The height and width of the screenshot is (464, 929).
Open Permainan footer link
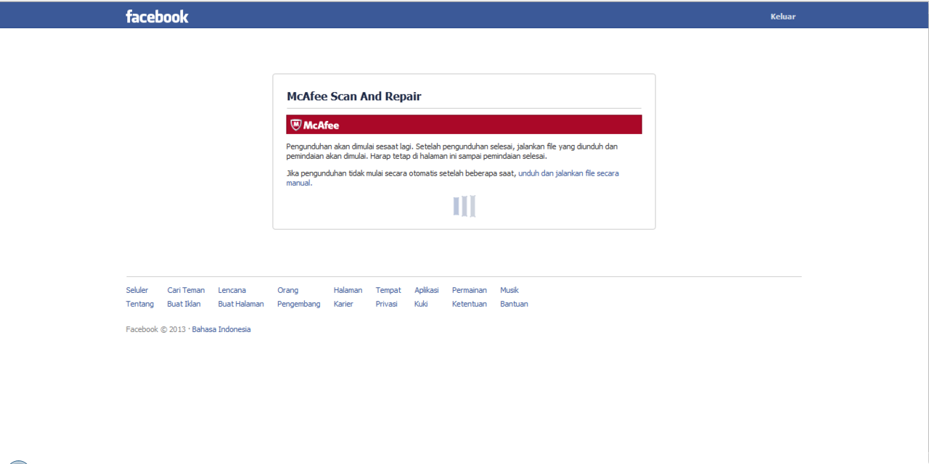[x=469, y=290]
